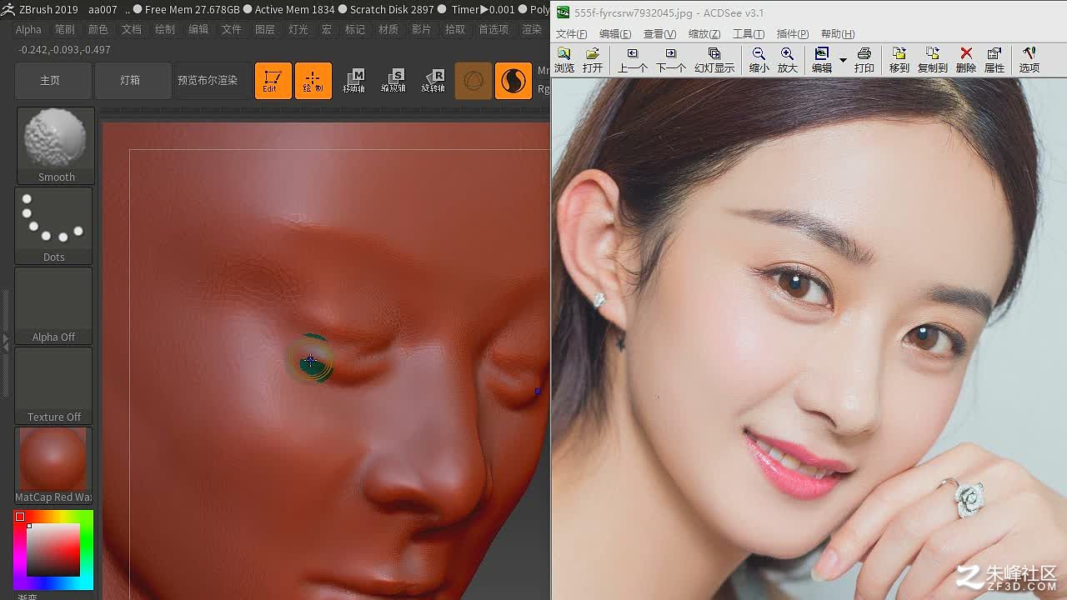Screen dimensions: 1067x600
Task: Open image 属性 properties icon
Action: 994,61
